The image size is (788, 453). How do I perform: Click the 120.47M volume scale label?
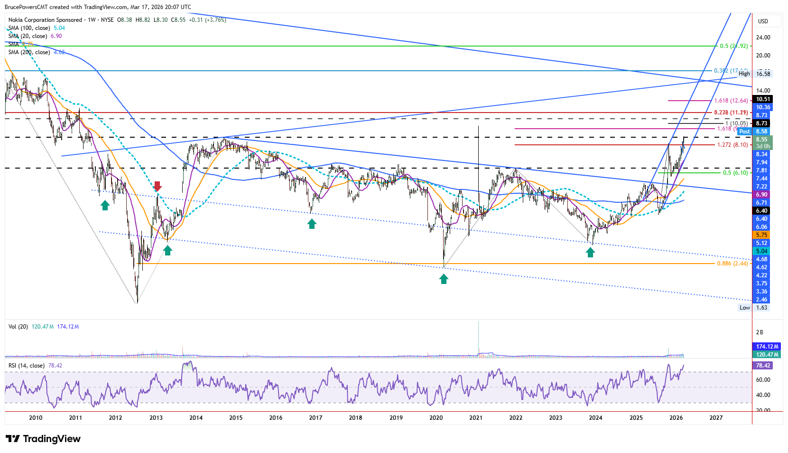(x=767, y=355)
